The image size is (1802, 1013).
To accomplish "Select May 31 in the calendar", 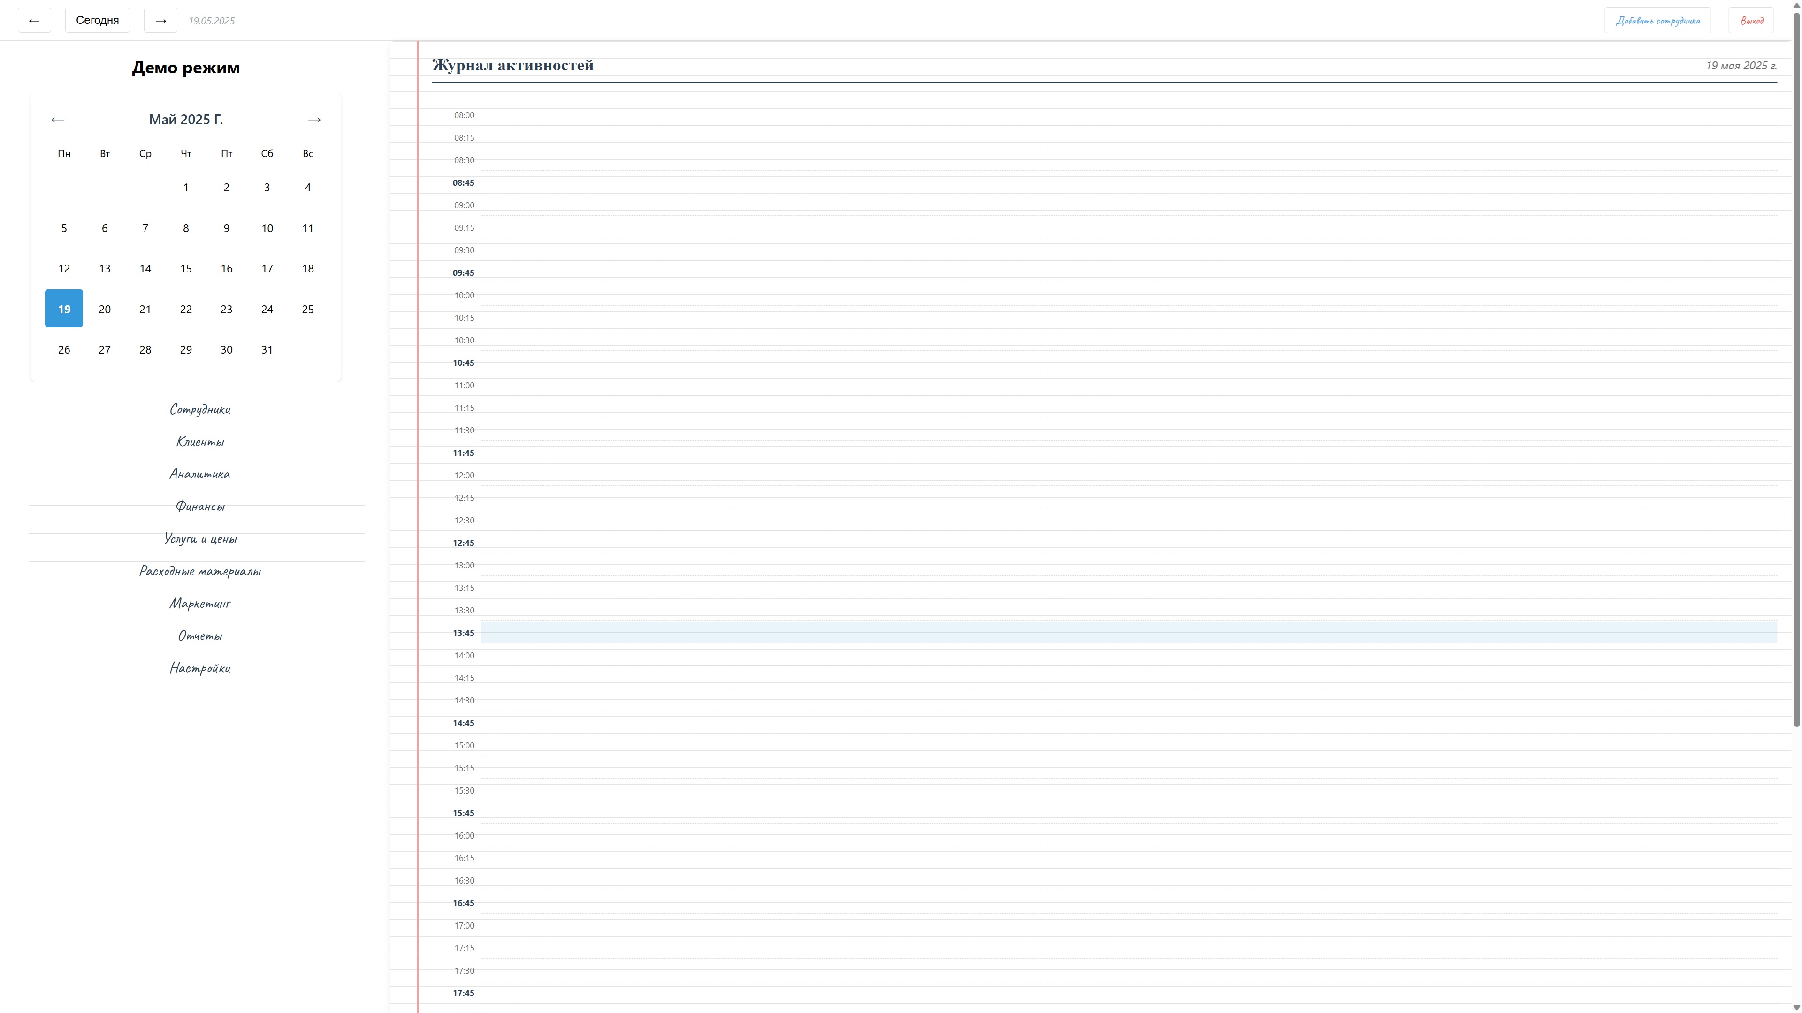I will (x=267, y=349).
